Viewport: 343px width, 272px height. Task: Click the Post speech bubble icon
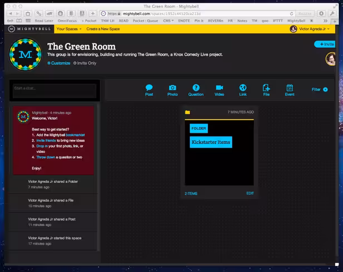tap(149, 88)
